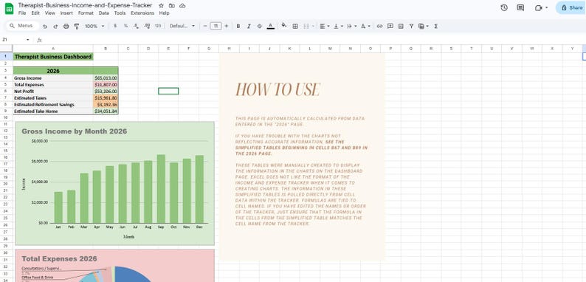586x282 pixels.
Task: Open the File menu
Action: click(x=22, y=13)
